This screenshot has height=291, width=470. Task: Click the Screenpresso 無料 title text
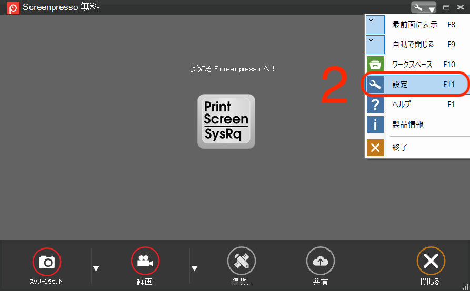pos(61,7)
